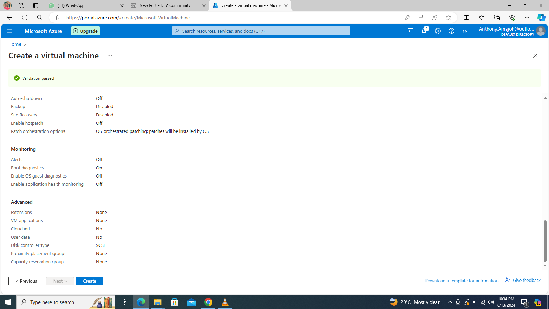This screenshot has height=309, width=549.
Task: Click the Microsoft Azure logo text
Action: tap(43, 31)
